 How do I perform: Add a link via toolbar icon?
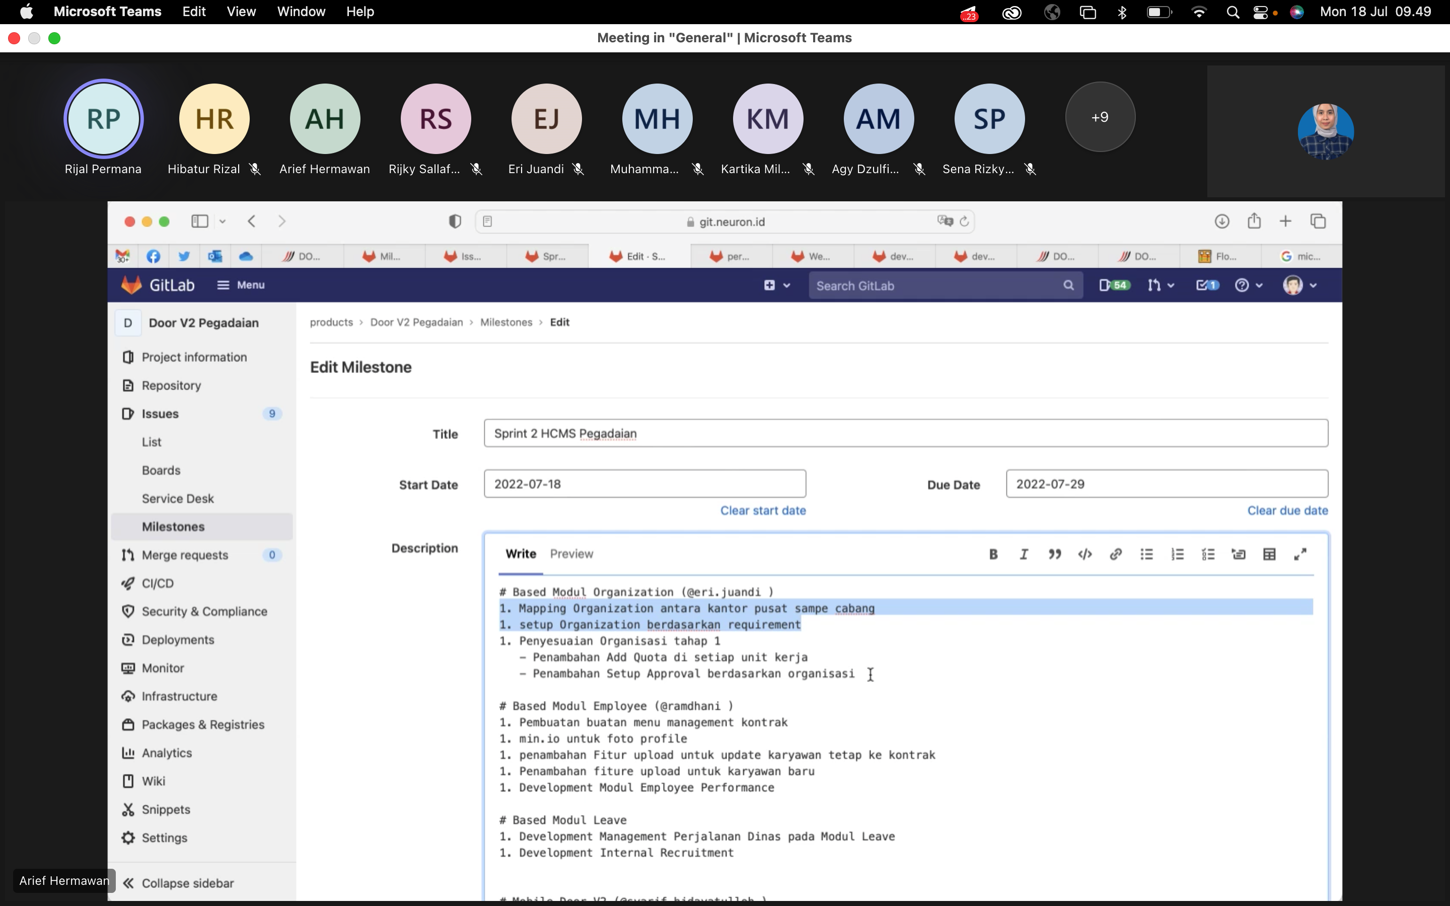[x=1116, y=554]
